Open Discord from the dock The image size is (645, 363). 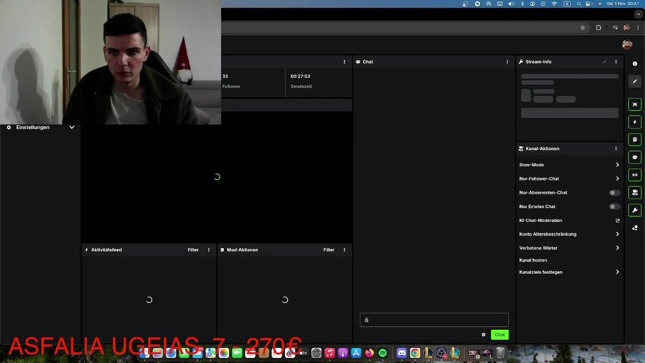tap(402, 353)
